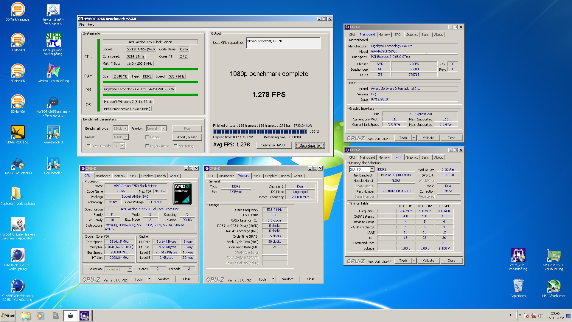Image resolution: width=572 pixels, height=322 pixels.
Task: Click the Abort / Reset button
Action: (187, 137)
